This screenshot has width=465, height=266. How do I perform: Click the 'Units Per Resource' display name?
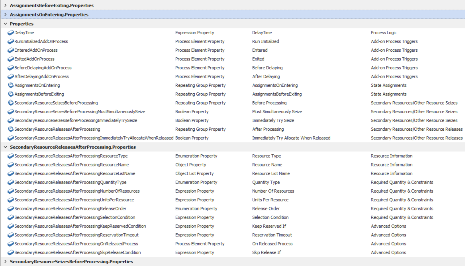(x=270, y=200)
